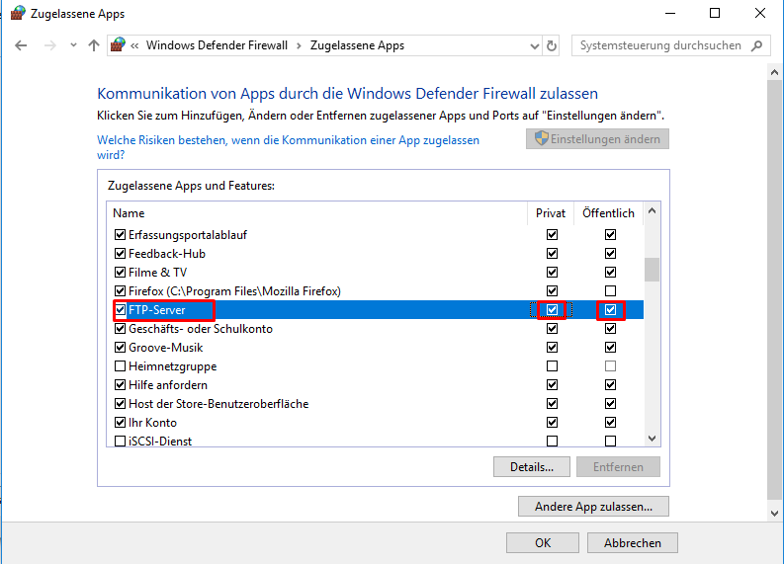Toggle Groove-Musik name checkbox
The width and height of the screenshot is (784, 564).
120,348
